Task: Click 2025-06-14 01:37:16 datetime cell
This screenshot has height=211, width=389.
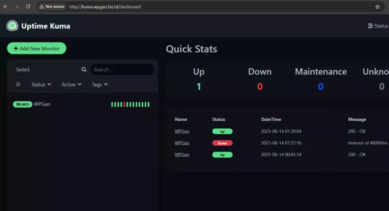Action: point(281,143)
